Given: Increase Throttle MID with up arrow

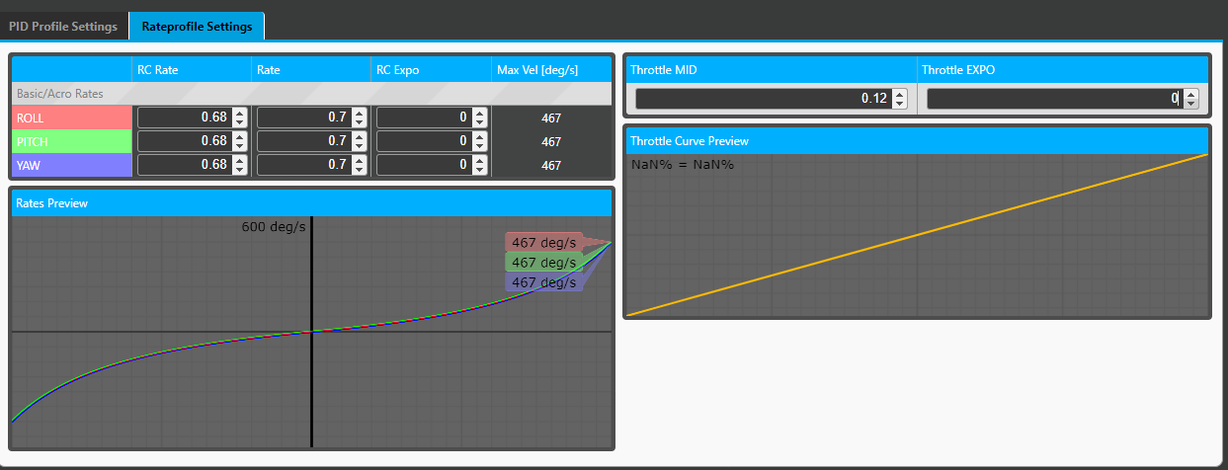Looking at the screenshot, I should 899,94.
